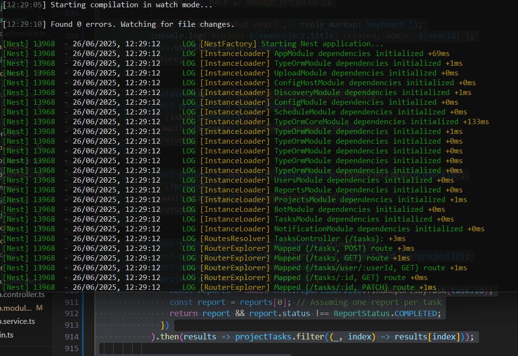Click the TypeOrmCoreModule +133ms log entry
518x356 pixels.
(x=246, y=122)
